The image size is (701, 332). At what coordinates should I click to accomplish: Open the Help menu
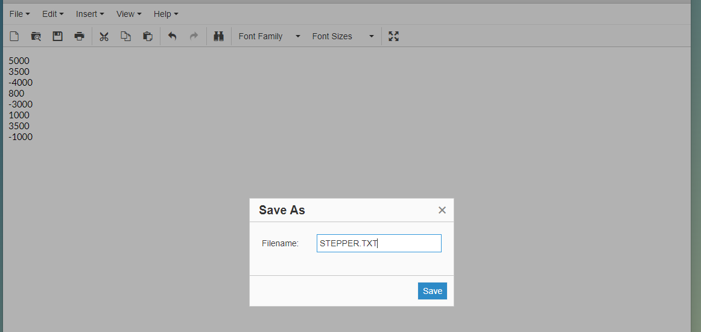click(x=166, y=14)
